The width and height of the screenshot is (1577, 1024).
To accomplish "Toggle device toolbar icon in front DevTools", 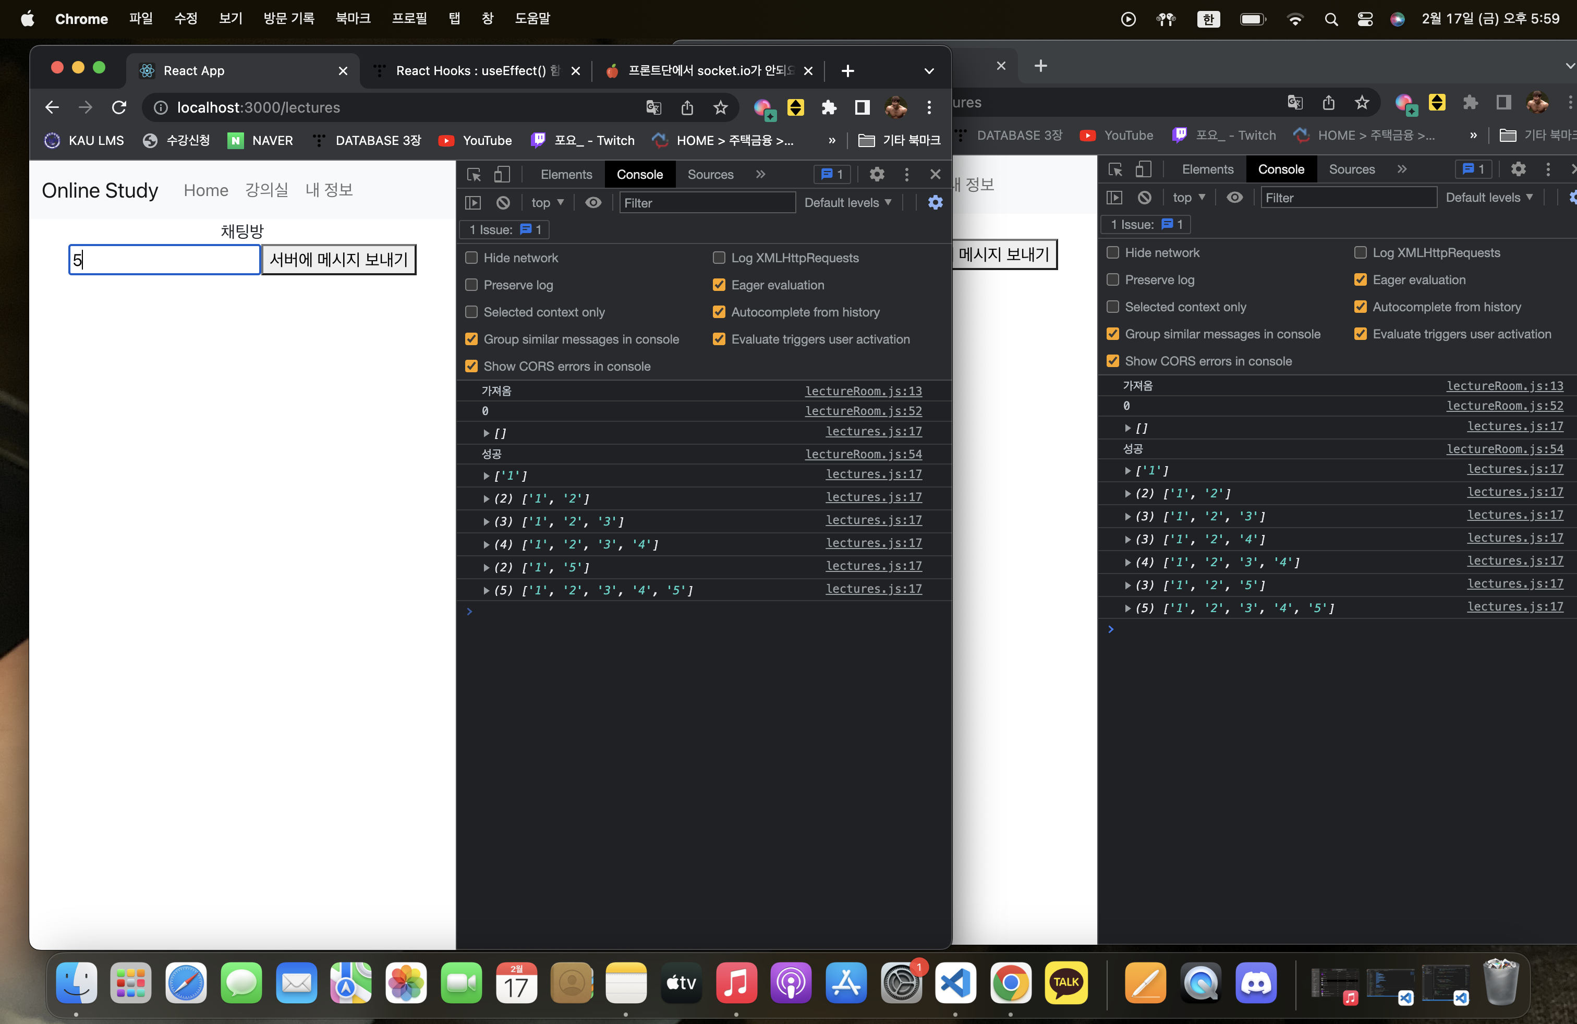I will 502,174.
